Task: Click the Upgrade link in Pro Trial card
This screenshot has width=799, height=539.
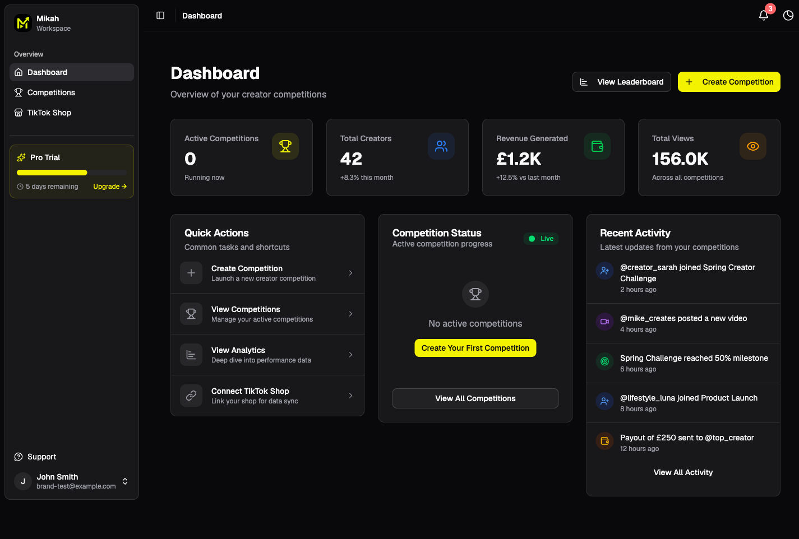Action: 110,187
